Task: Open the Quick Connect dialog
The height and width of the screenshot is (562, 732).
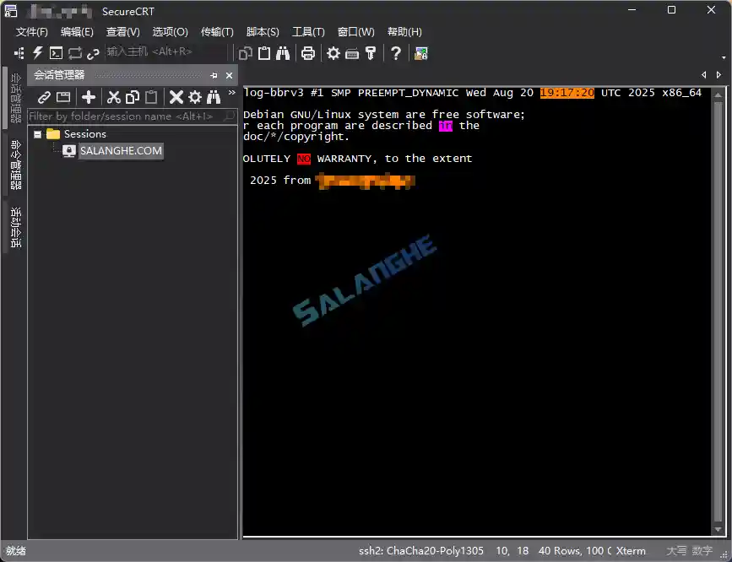Action: pyautogui.click(x=35, y=52)
